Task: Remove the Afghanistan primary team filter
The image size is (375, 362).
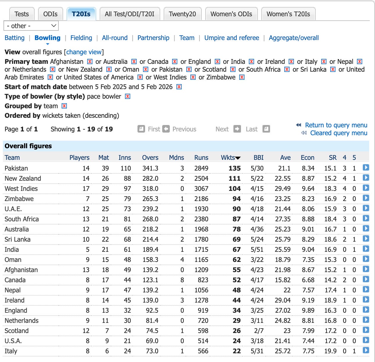Action: (90, 61)
